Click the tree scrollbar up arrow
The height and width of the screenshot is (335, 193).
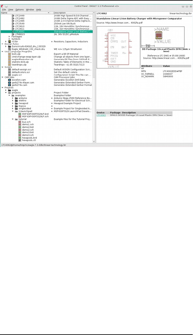[94, 13]
